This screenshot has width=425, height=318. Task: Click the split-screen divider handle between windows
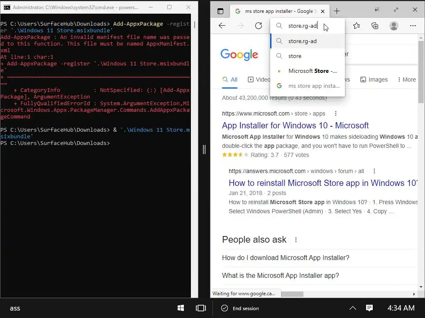(x=204, y=149)
